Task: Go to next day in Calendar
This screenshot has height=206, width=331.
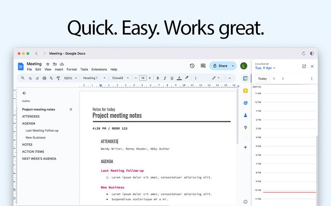Action: click(283, 79)
